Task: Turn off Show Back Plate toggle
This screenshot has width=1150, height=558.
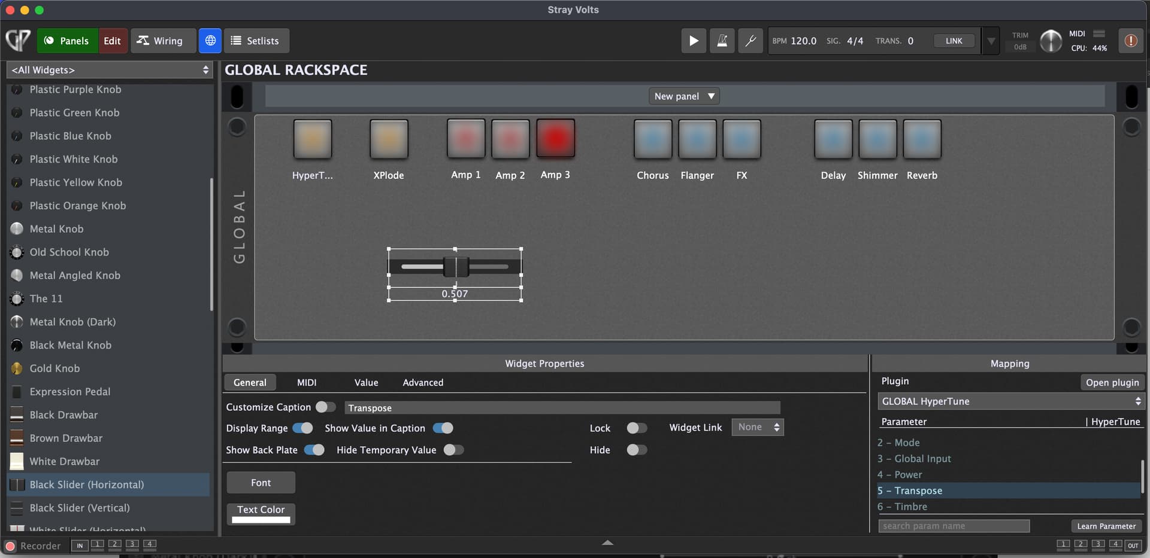Action: pos(314,450)
